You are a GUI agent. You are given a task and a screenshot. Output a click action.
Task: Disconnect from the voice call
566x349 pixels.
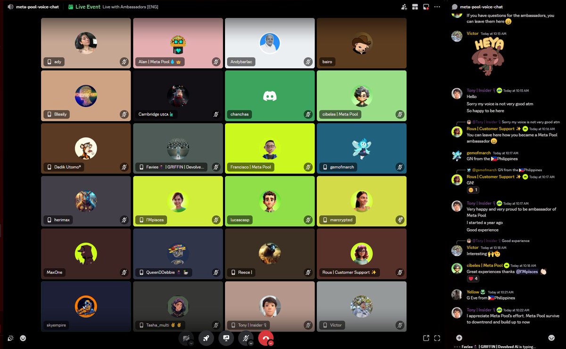pyautogui.click(x=265, y=338)
